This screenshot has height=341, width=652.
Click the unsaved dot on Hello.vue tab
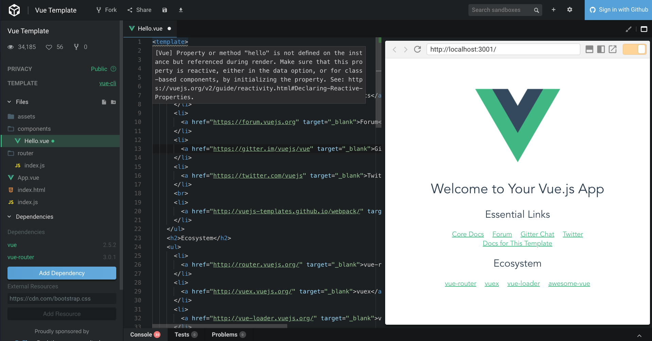tap(169, 29)
